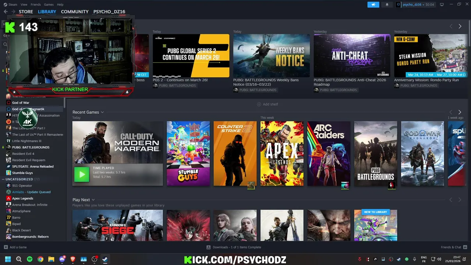Image resolution: width=471 pixels, height=265 pixels.
Task: Open PGS 2 Continues on March 26 news
Action: pyautogui.click(x=191, y=56)
